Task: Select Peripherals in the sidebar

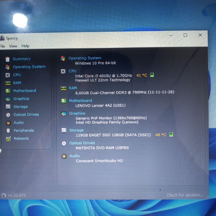Action: coord(23,130)
